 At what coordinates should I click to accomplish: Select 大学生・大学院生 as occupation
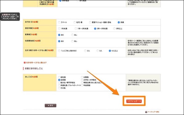click(82, 80)
